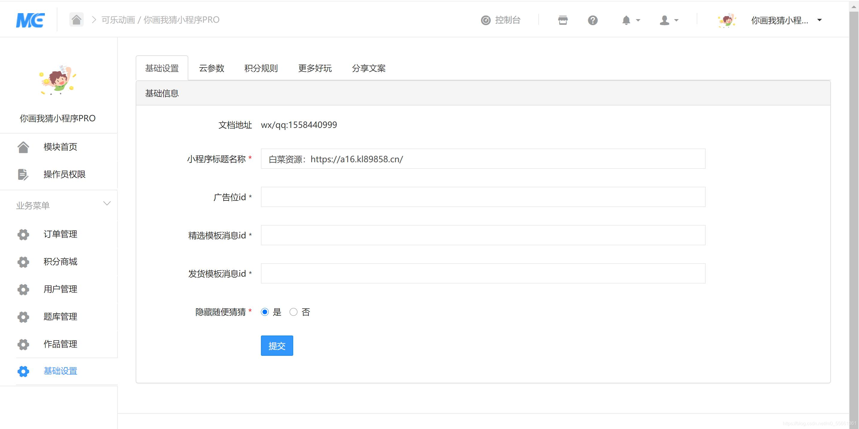
Task: Click 可乐动画 breadcrumb link
Action: pyautogui.click(x=118, y=20)
